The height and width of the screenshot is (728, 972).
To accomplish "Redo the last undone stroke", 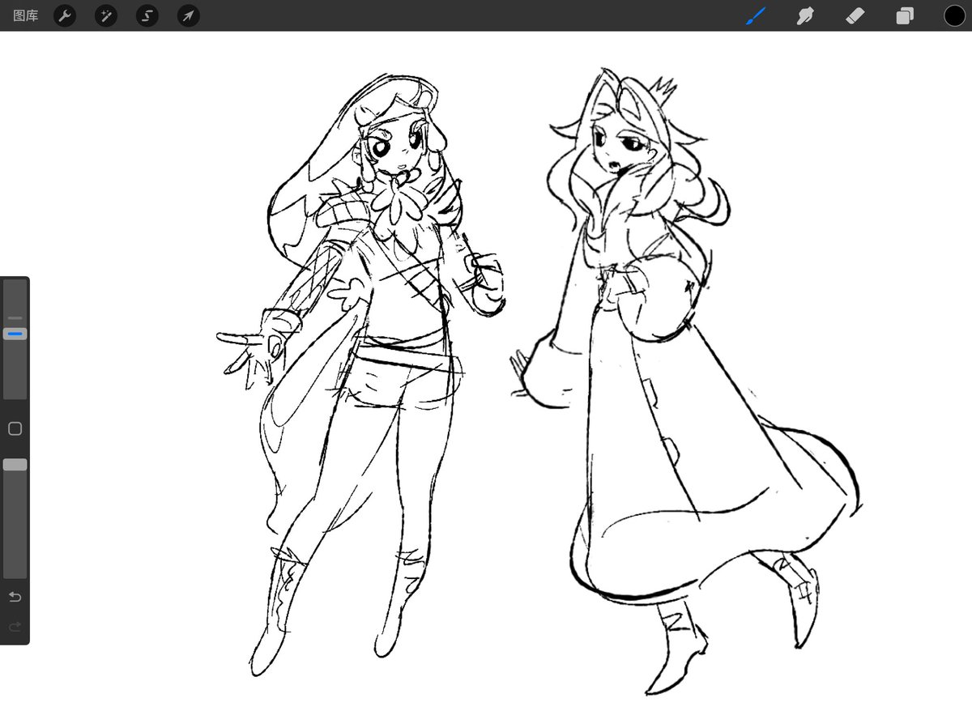I will [x=15, y=627].
